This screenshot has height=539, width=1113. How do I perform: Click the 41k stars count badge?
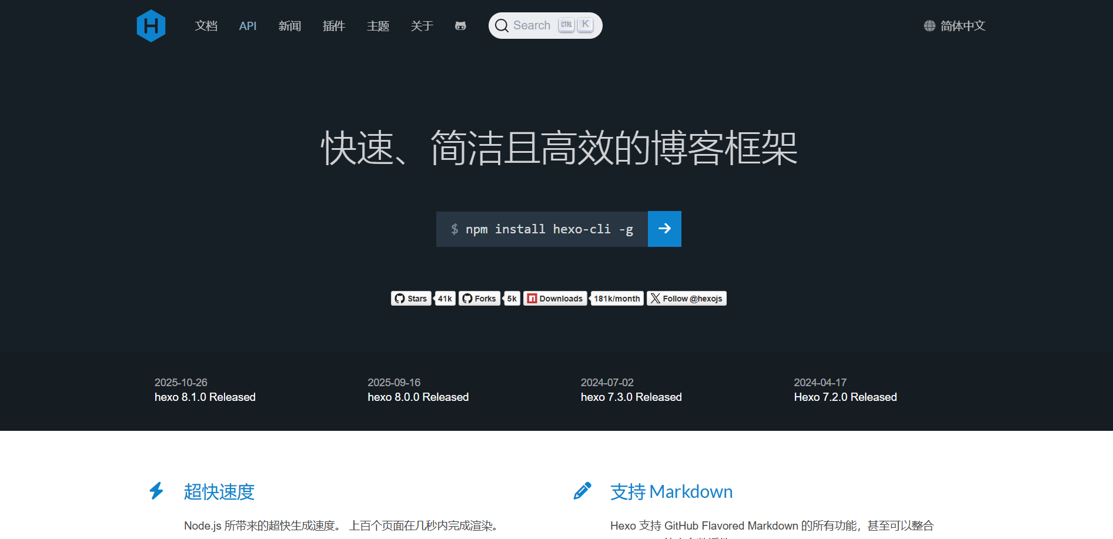445,299
